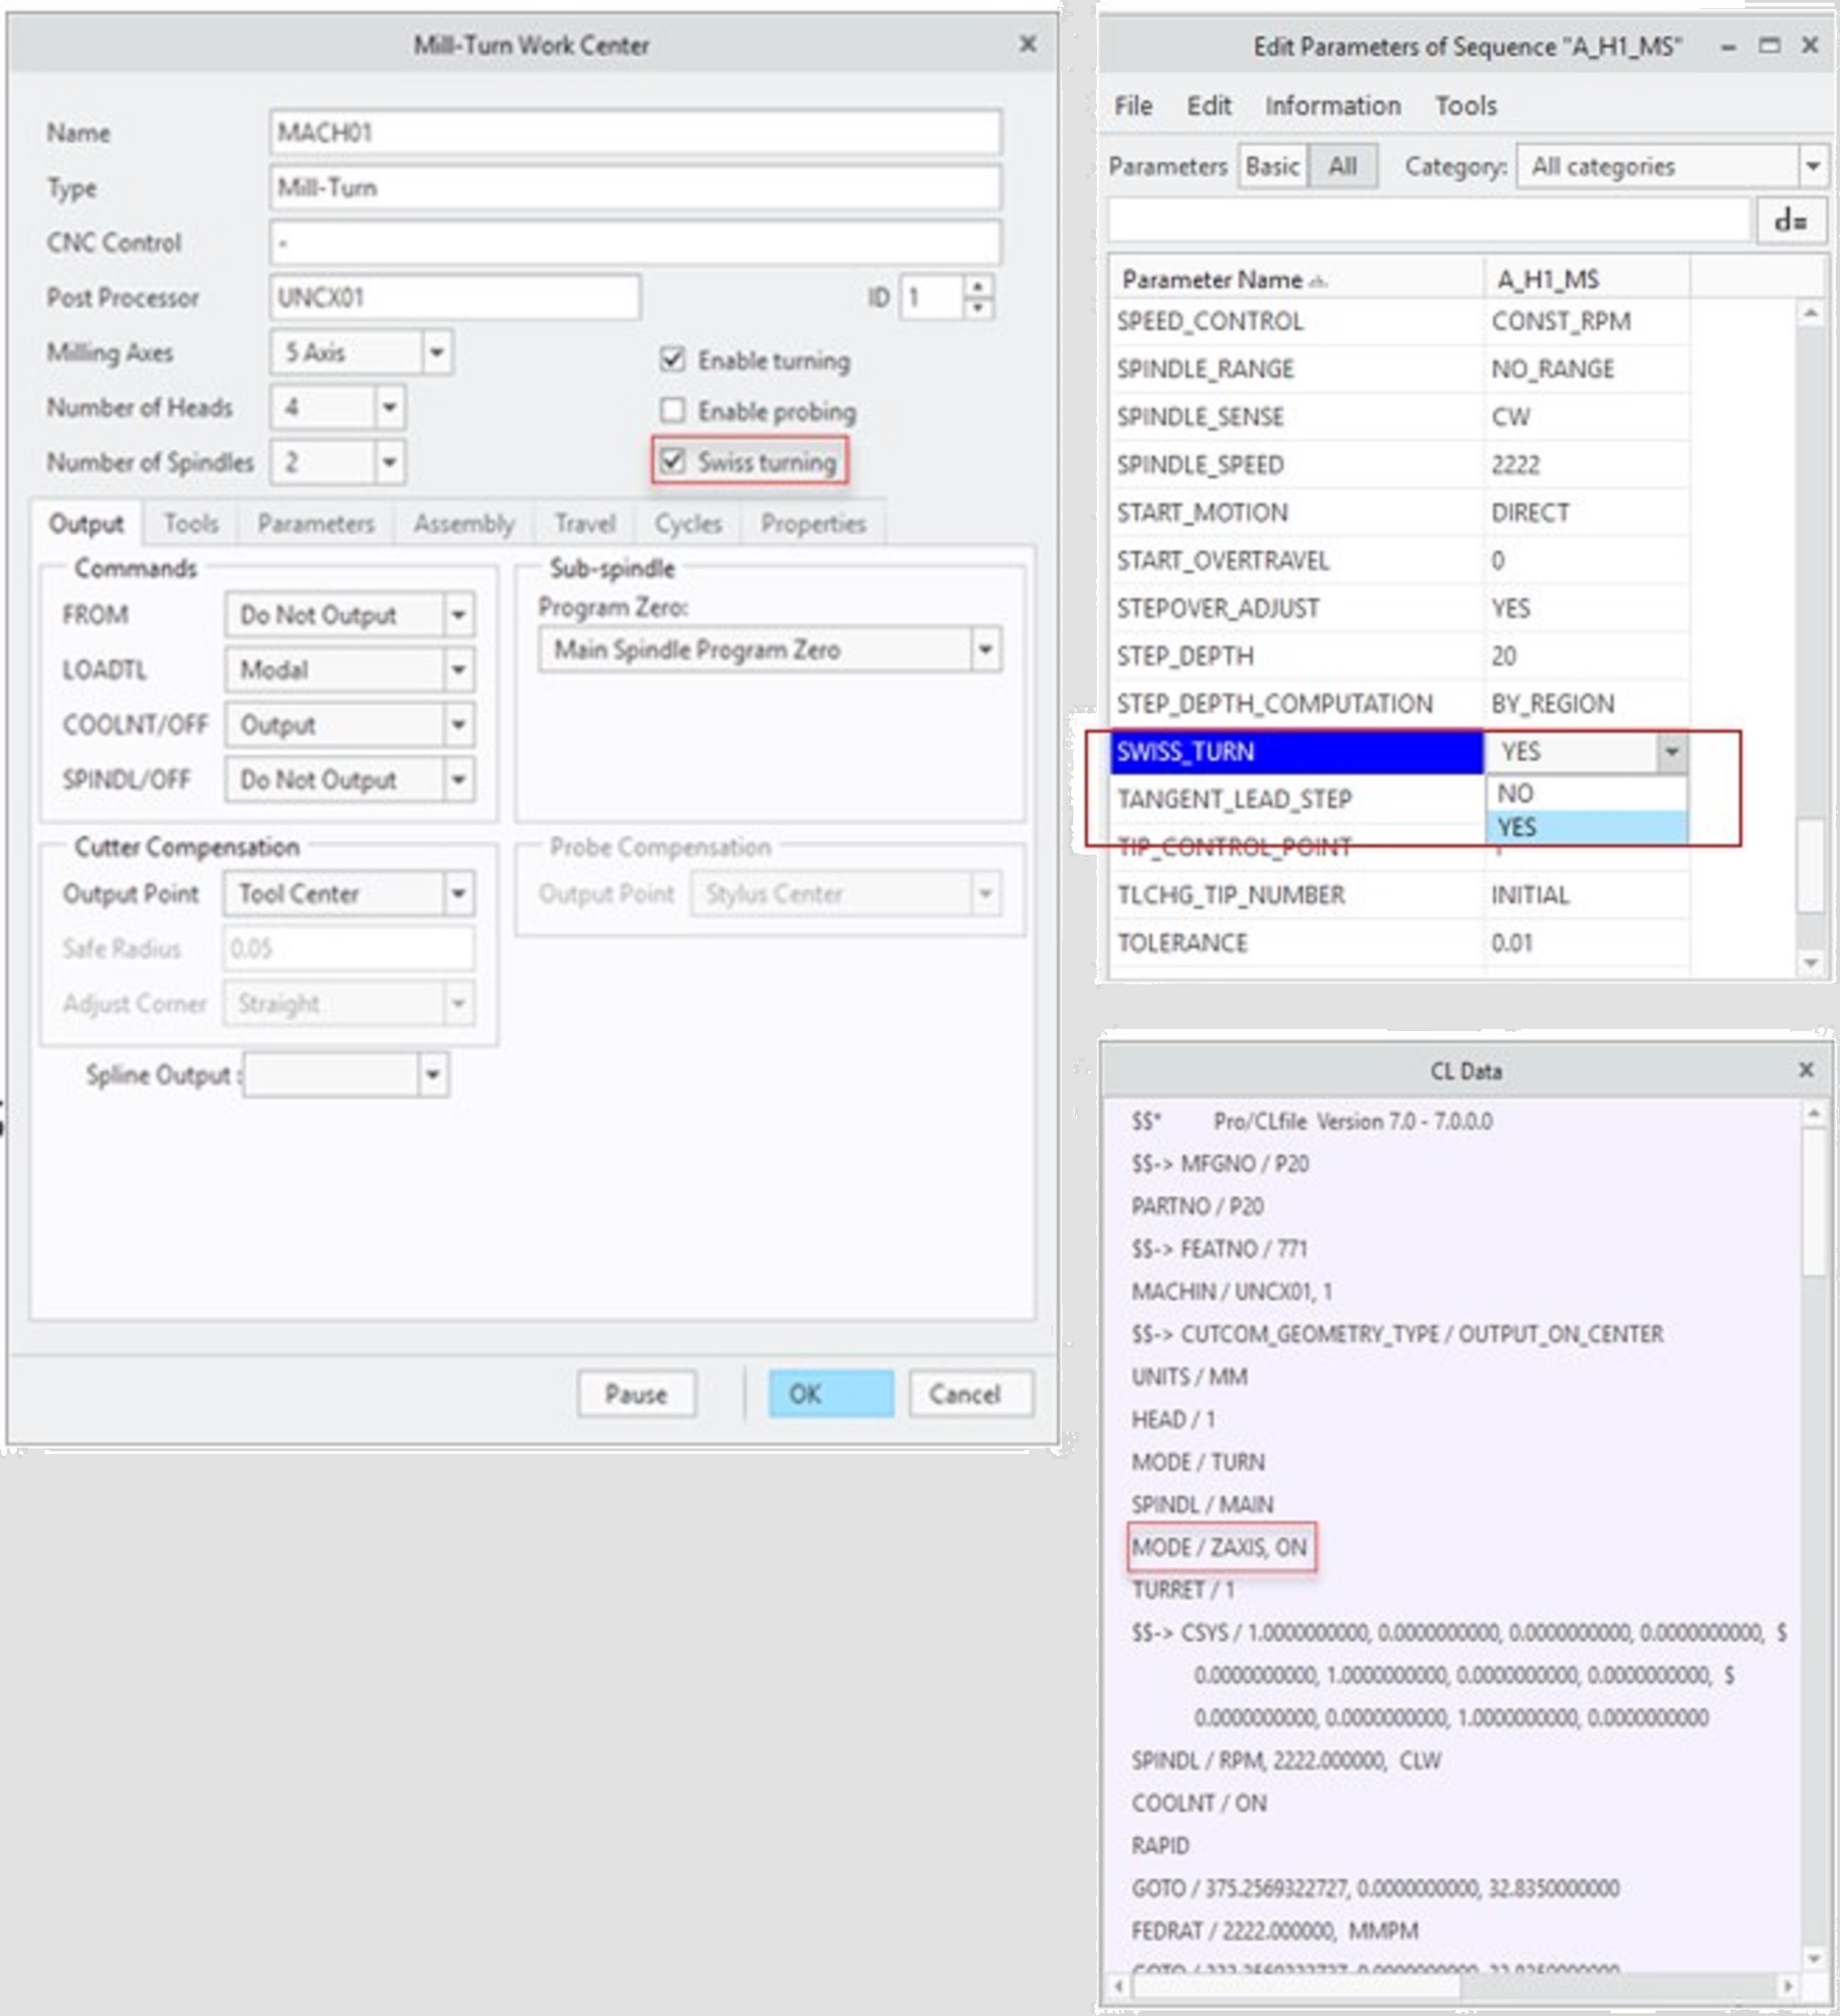Enable the Enable probing checkbox
This screenshot has width=1840, height=2016.
pyautogui.click(x=673, y=410)
